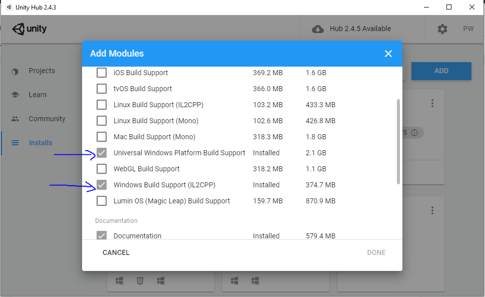
Task: Click the first Windows icon on the middle install card
Action: pos(234,280)
